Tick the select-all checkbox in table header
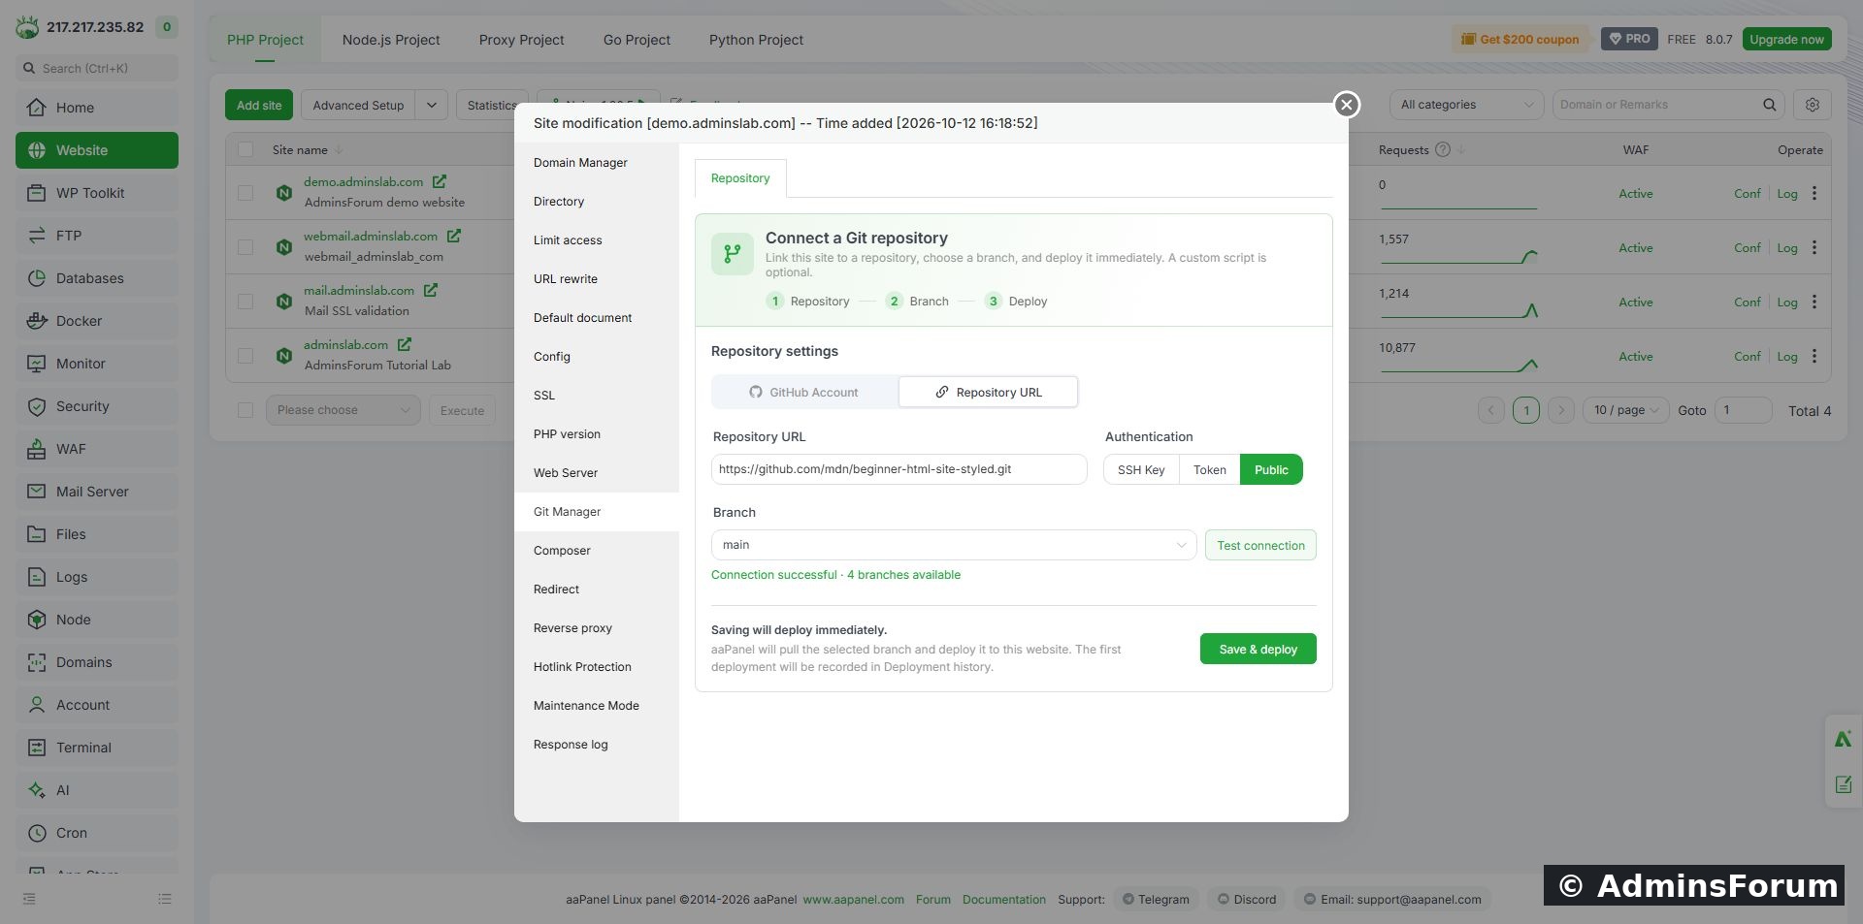This screenshot has height=924, width=1863. click(245, 149)
